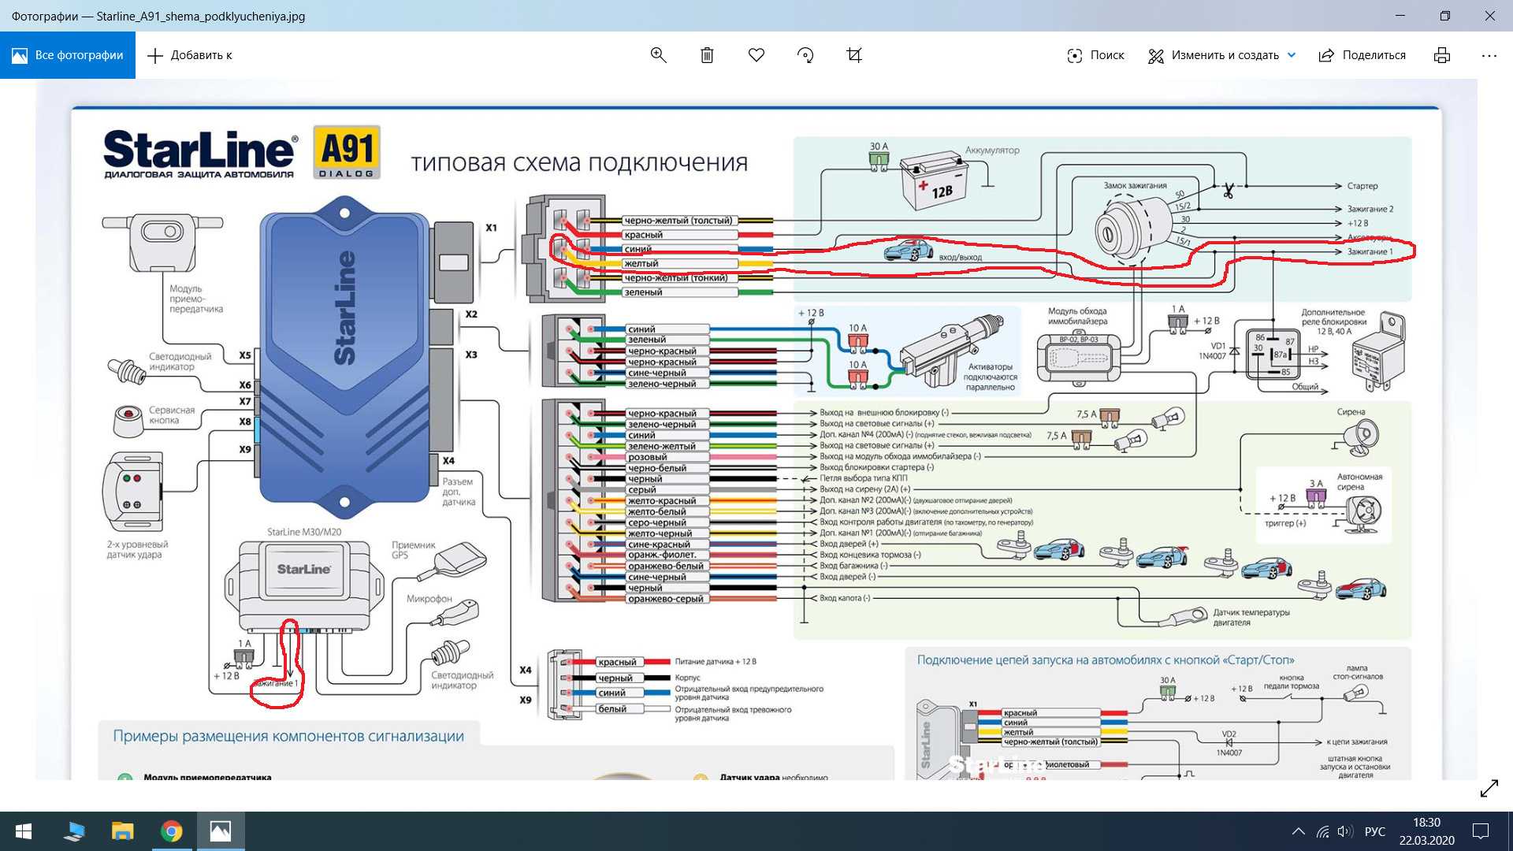Click the 'Вход капота (-)' label
This screenshot has width=1513, height=851.
click(x=845, y=598)
